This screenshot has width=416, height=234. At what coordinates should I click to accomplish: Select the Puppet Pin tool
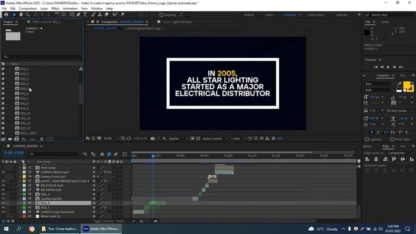pyautogui.click(x=123, y=14)
